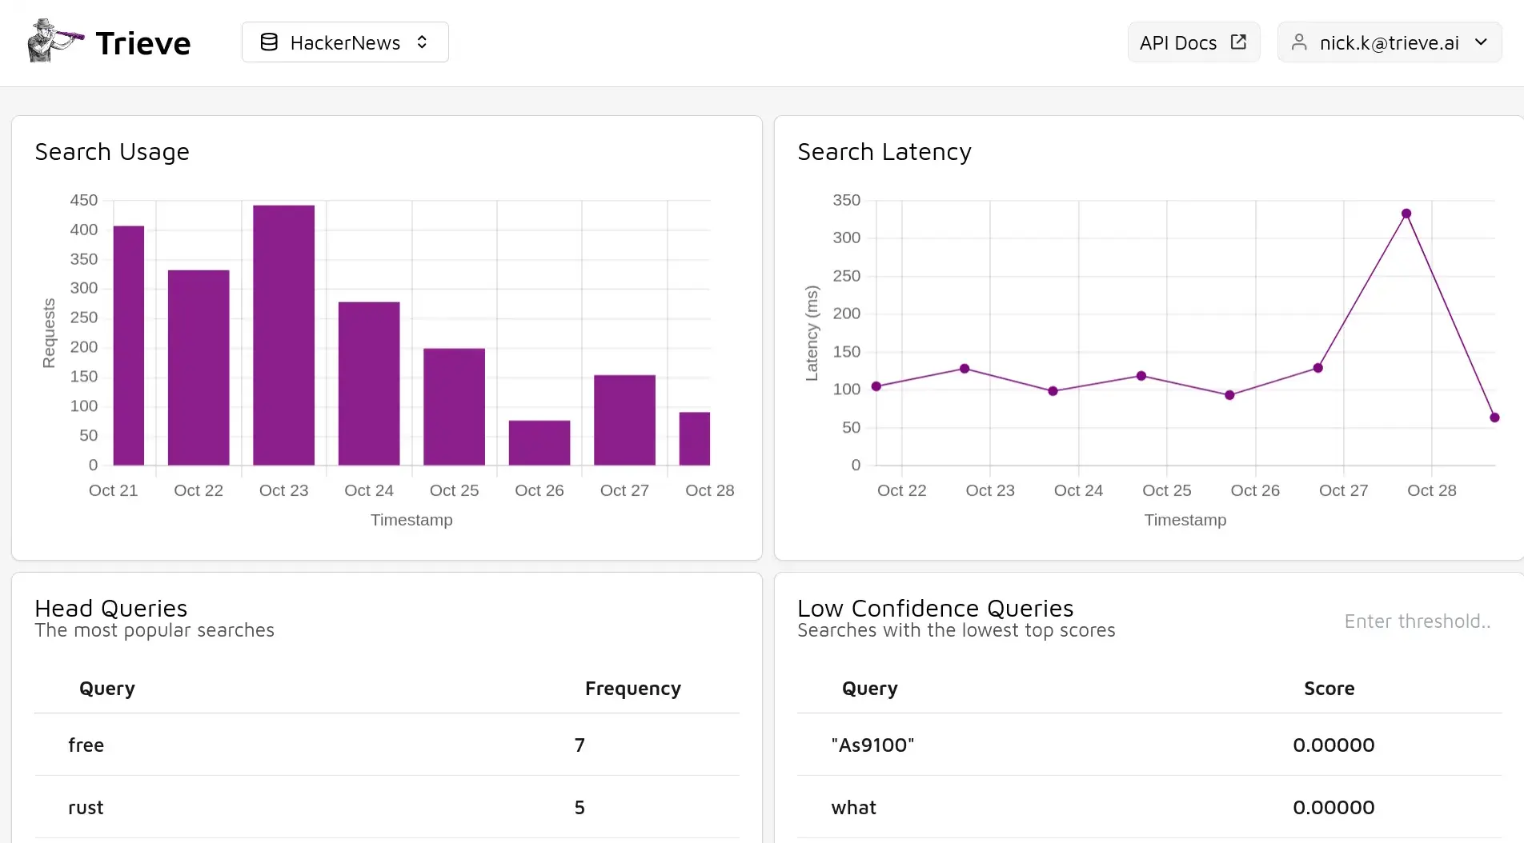Click the Low Confidence Queries heading
This screenshot has width=1524, height=843.
tap(935, 609)
